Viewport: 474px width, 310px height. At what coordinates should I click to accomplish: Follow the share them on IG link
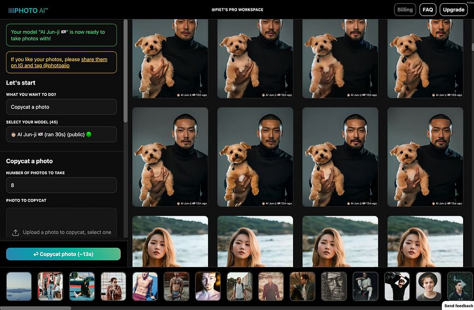click(x=59, y=62)
